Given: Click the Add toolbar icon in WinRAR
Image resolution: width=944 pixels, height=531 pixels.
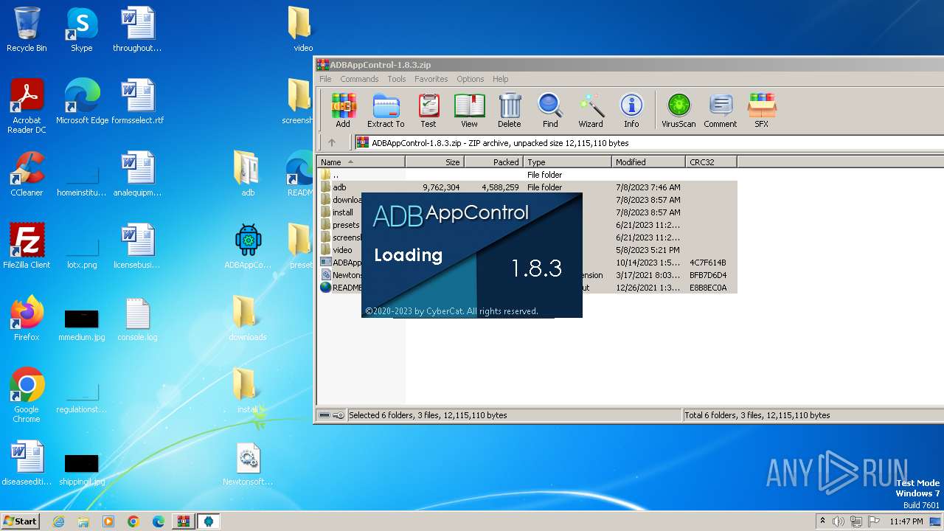Looking at the screenshot, I should tap(343, 110).
